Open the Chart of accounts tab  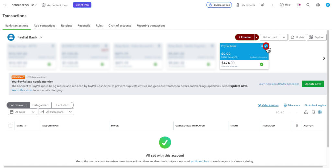coord(120,25)
